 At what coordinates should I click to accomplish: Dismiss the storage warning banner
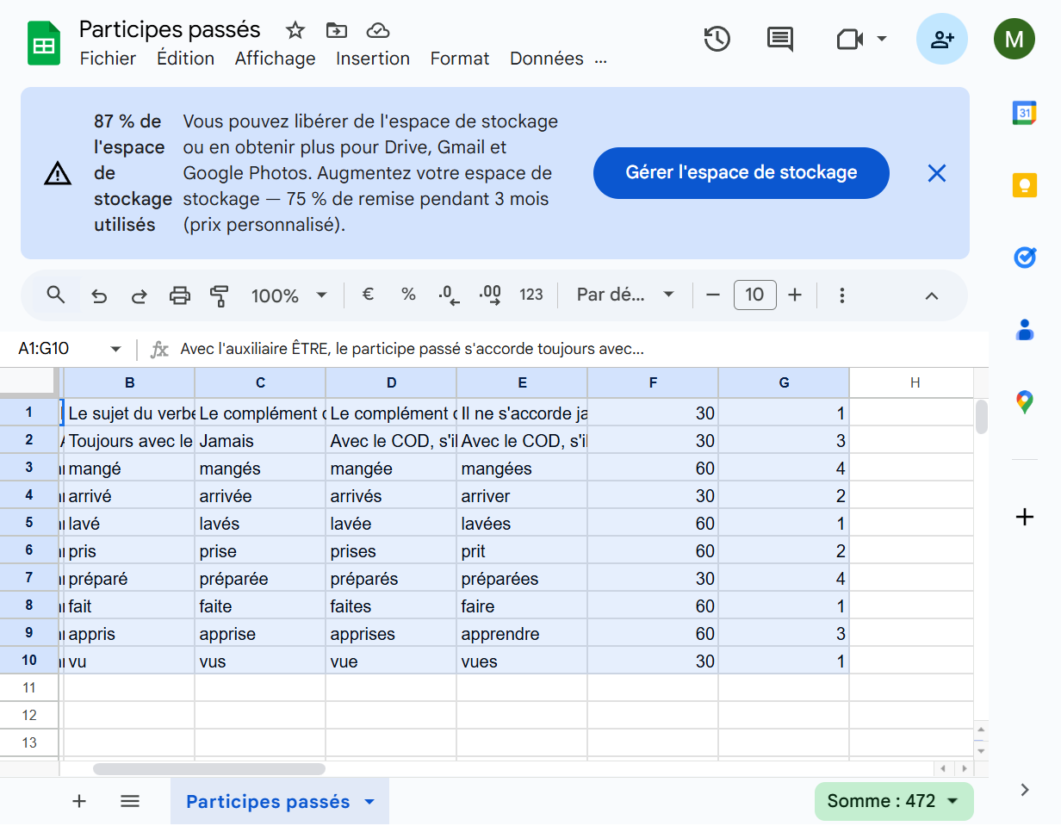937,173
